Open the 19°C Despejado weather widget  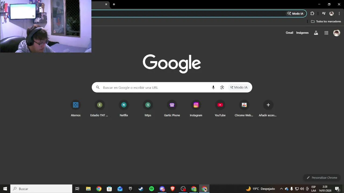(260, 189)
